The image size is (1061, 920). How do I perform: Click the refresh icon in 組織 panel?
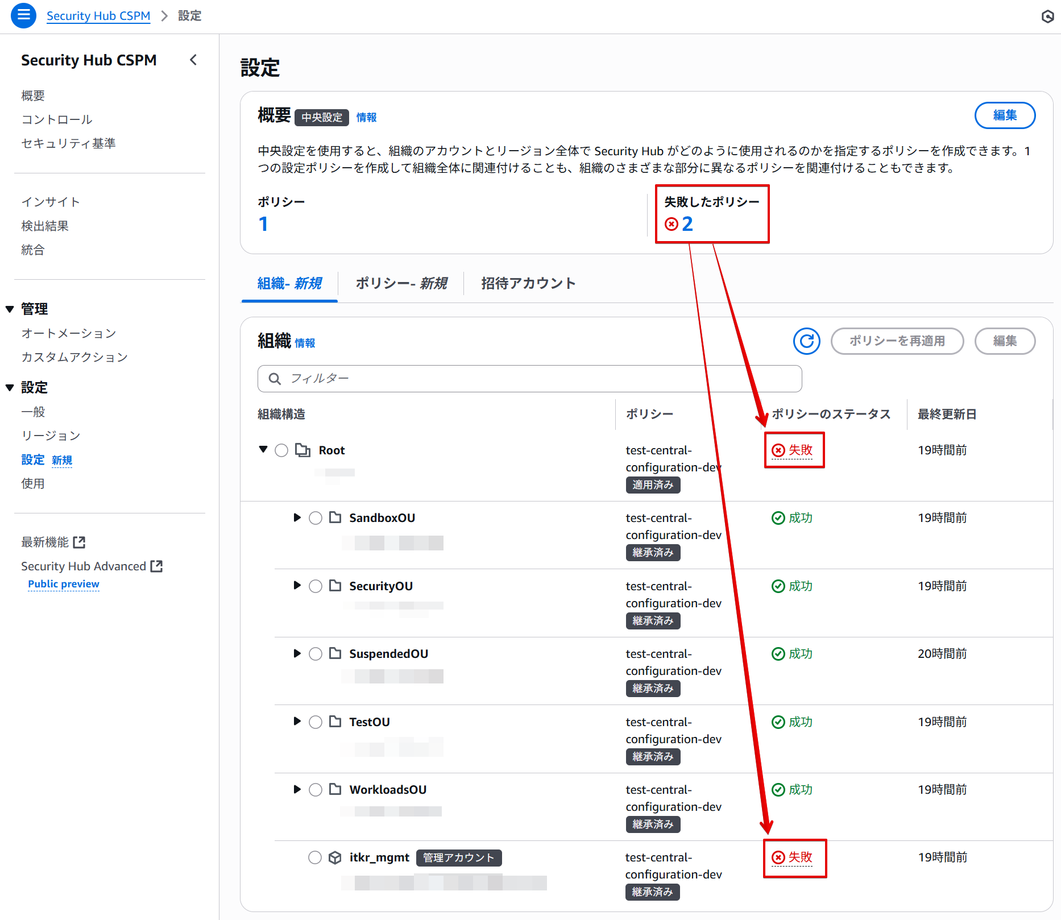point(806,341)
